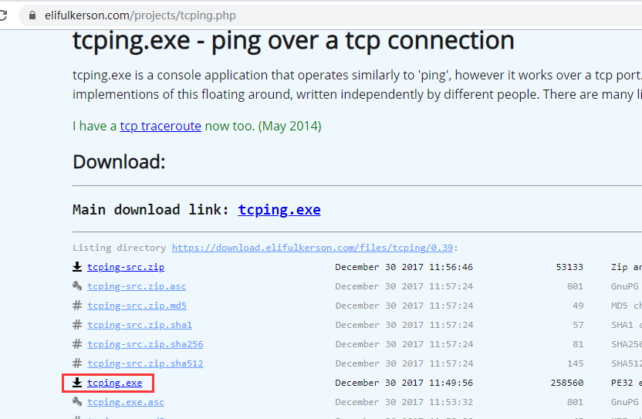Click the hash icon beside tcping-src.zip.md5
Image resolution: width=642 pixels, height=419 pixels.
77,306
